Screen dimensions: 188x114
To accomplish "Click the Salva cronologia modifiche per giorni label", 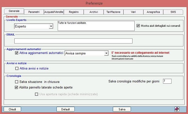I will pos(134,81).
